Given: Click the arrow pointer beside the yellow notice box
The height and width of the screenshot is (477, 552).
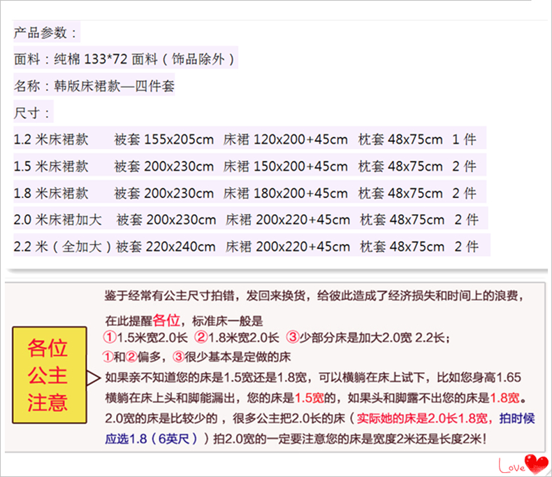Looking at the screenshot, I should click(x=94, y=378).
